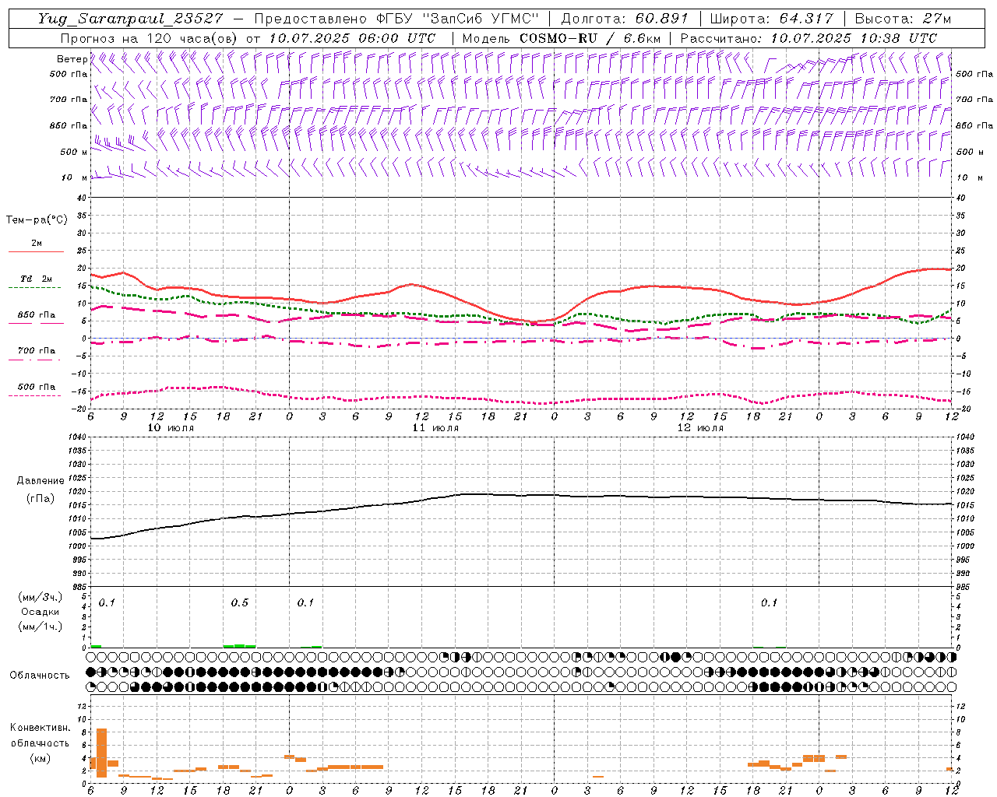Click the "Долгота: 60.891" header field
Image resolution: width=997 pixels, height=797 pixels.
[x=625, y=19]
